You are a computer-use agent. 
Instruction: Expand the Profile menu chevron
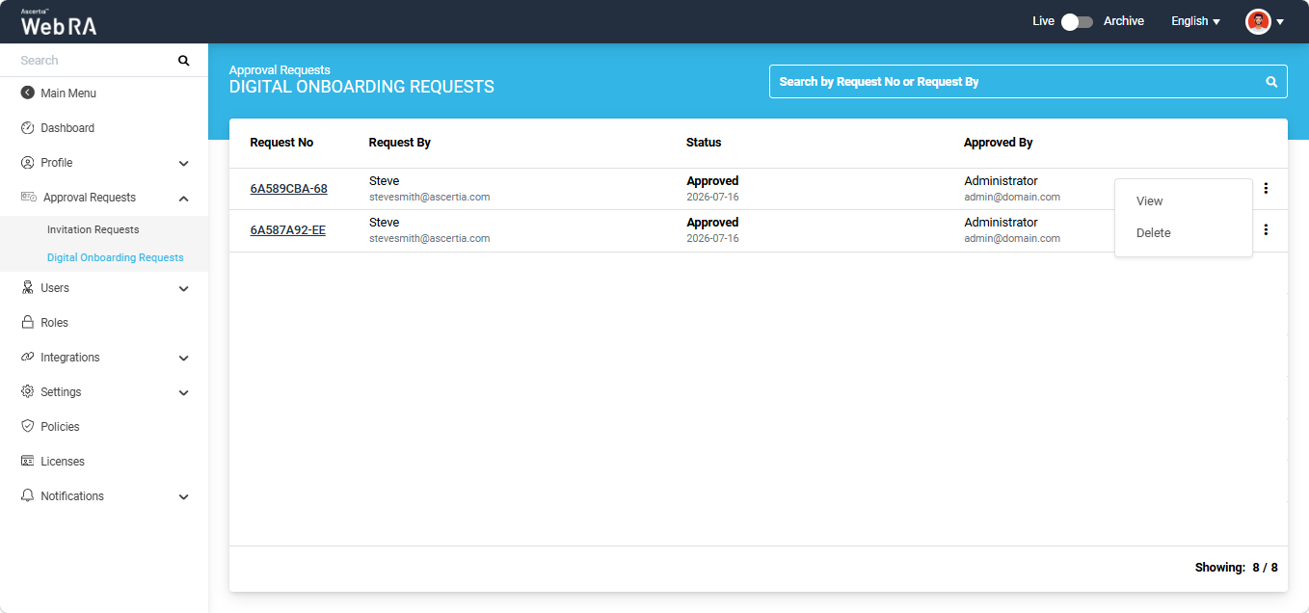[184, 164]
